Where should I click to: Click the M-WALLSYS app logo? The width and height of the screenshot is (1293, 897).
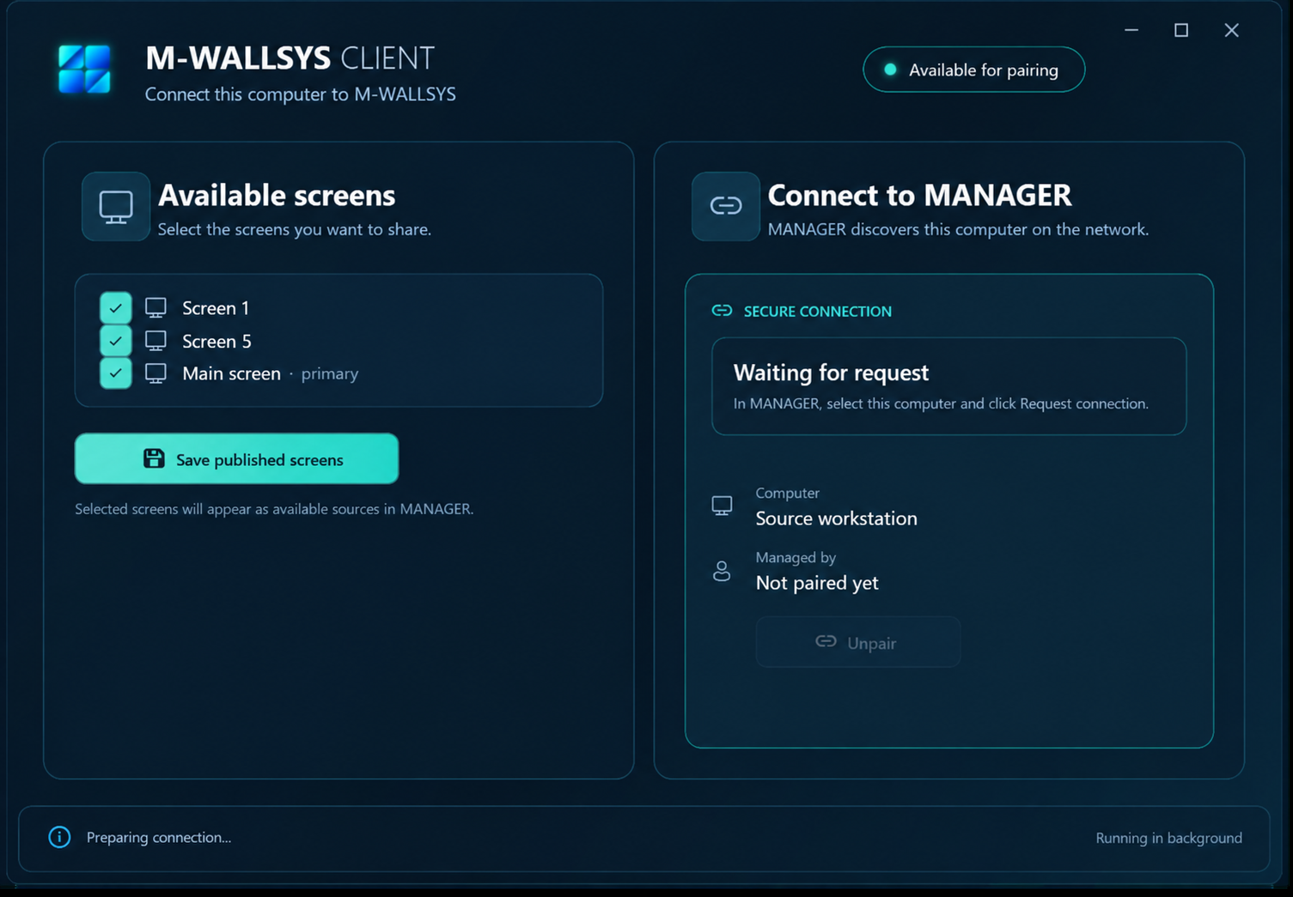(84, 69)
